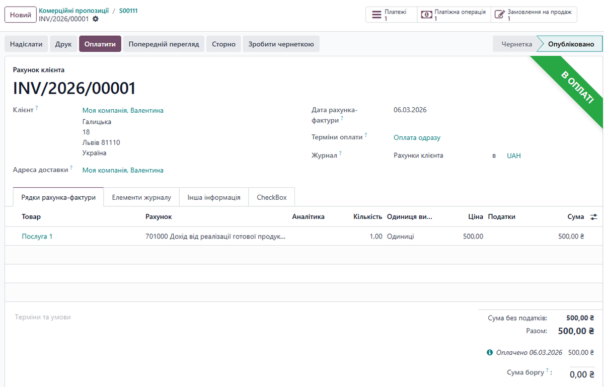Click the info icon beside Оплачено
Viewport: 604px width, 387px height.
click(490, 353)
